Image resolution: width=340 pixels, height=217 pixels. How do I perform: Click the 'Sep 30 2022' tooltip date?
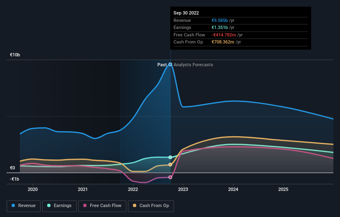click(x=186, y=13)
